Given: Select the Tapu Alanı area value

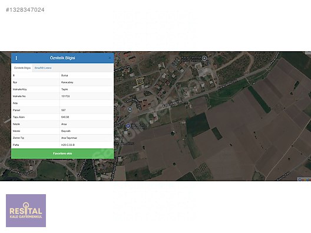Looking at the screenshot, I should tap(65, 117).
